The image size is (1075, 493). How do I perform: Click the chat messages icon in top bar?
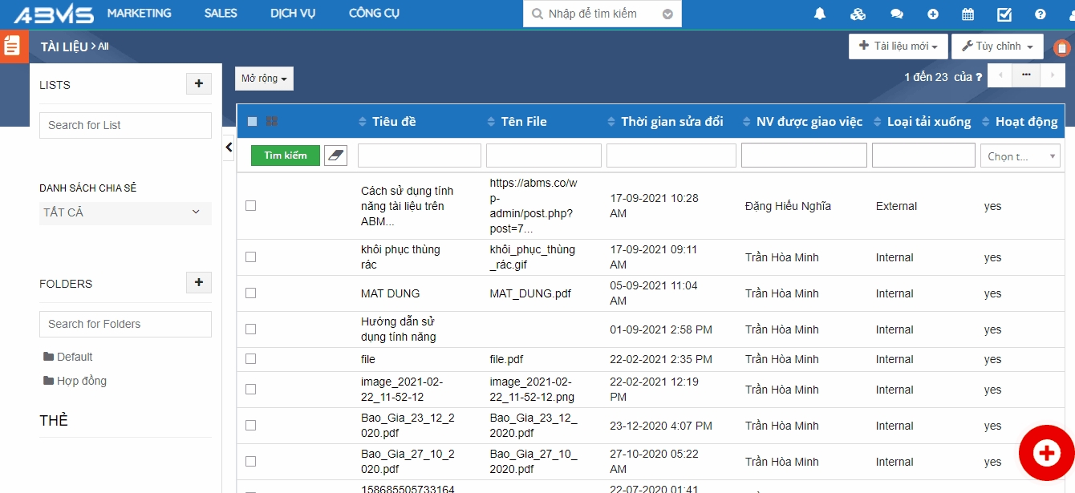click(897, 14)
